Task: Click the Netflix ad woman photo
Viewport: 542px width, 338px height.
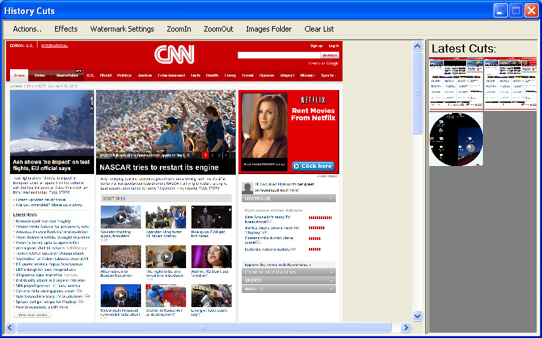Action: (265, 125)
